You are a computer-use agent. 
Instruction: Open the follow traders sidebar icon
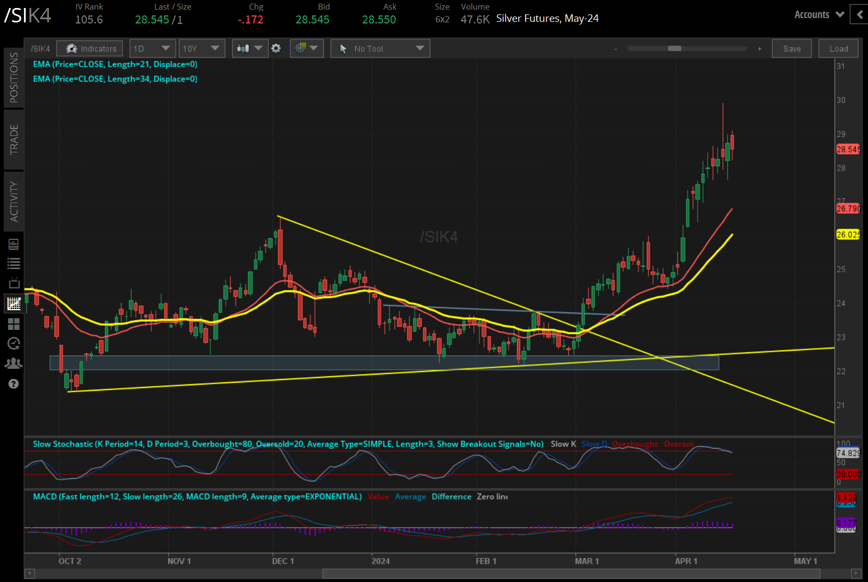pyautogui.click(x=14, y=363)
